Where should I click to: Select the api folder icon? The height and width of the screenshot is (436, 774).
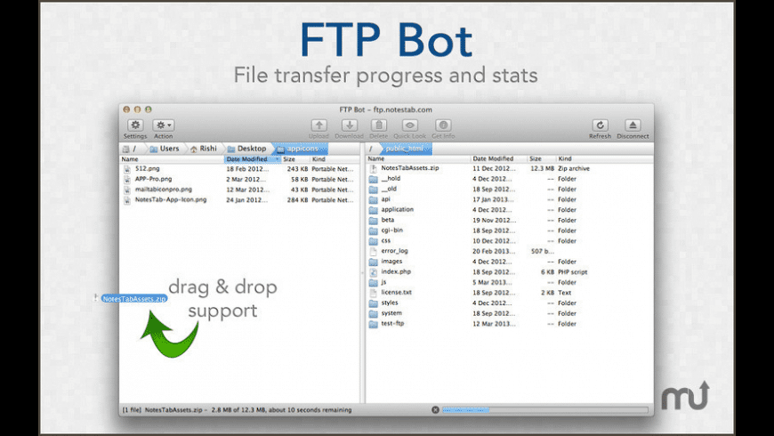(x=373, y=199)
